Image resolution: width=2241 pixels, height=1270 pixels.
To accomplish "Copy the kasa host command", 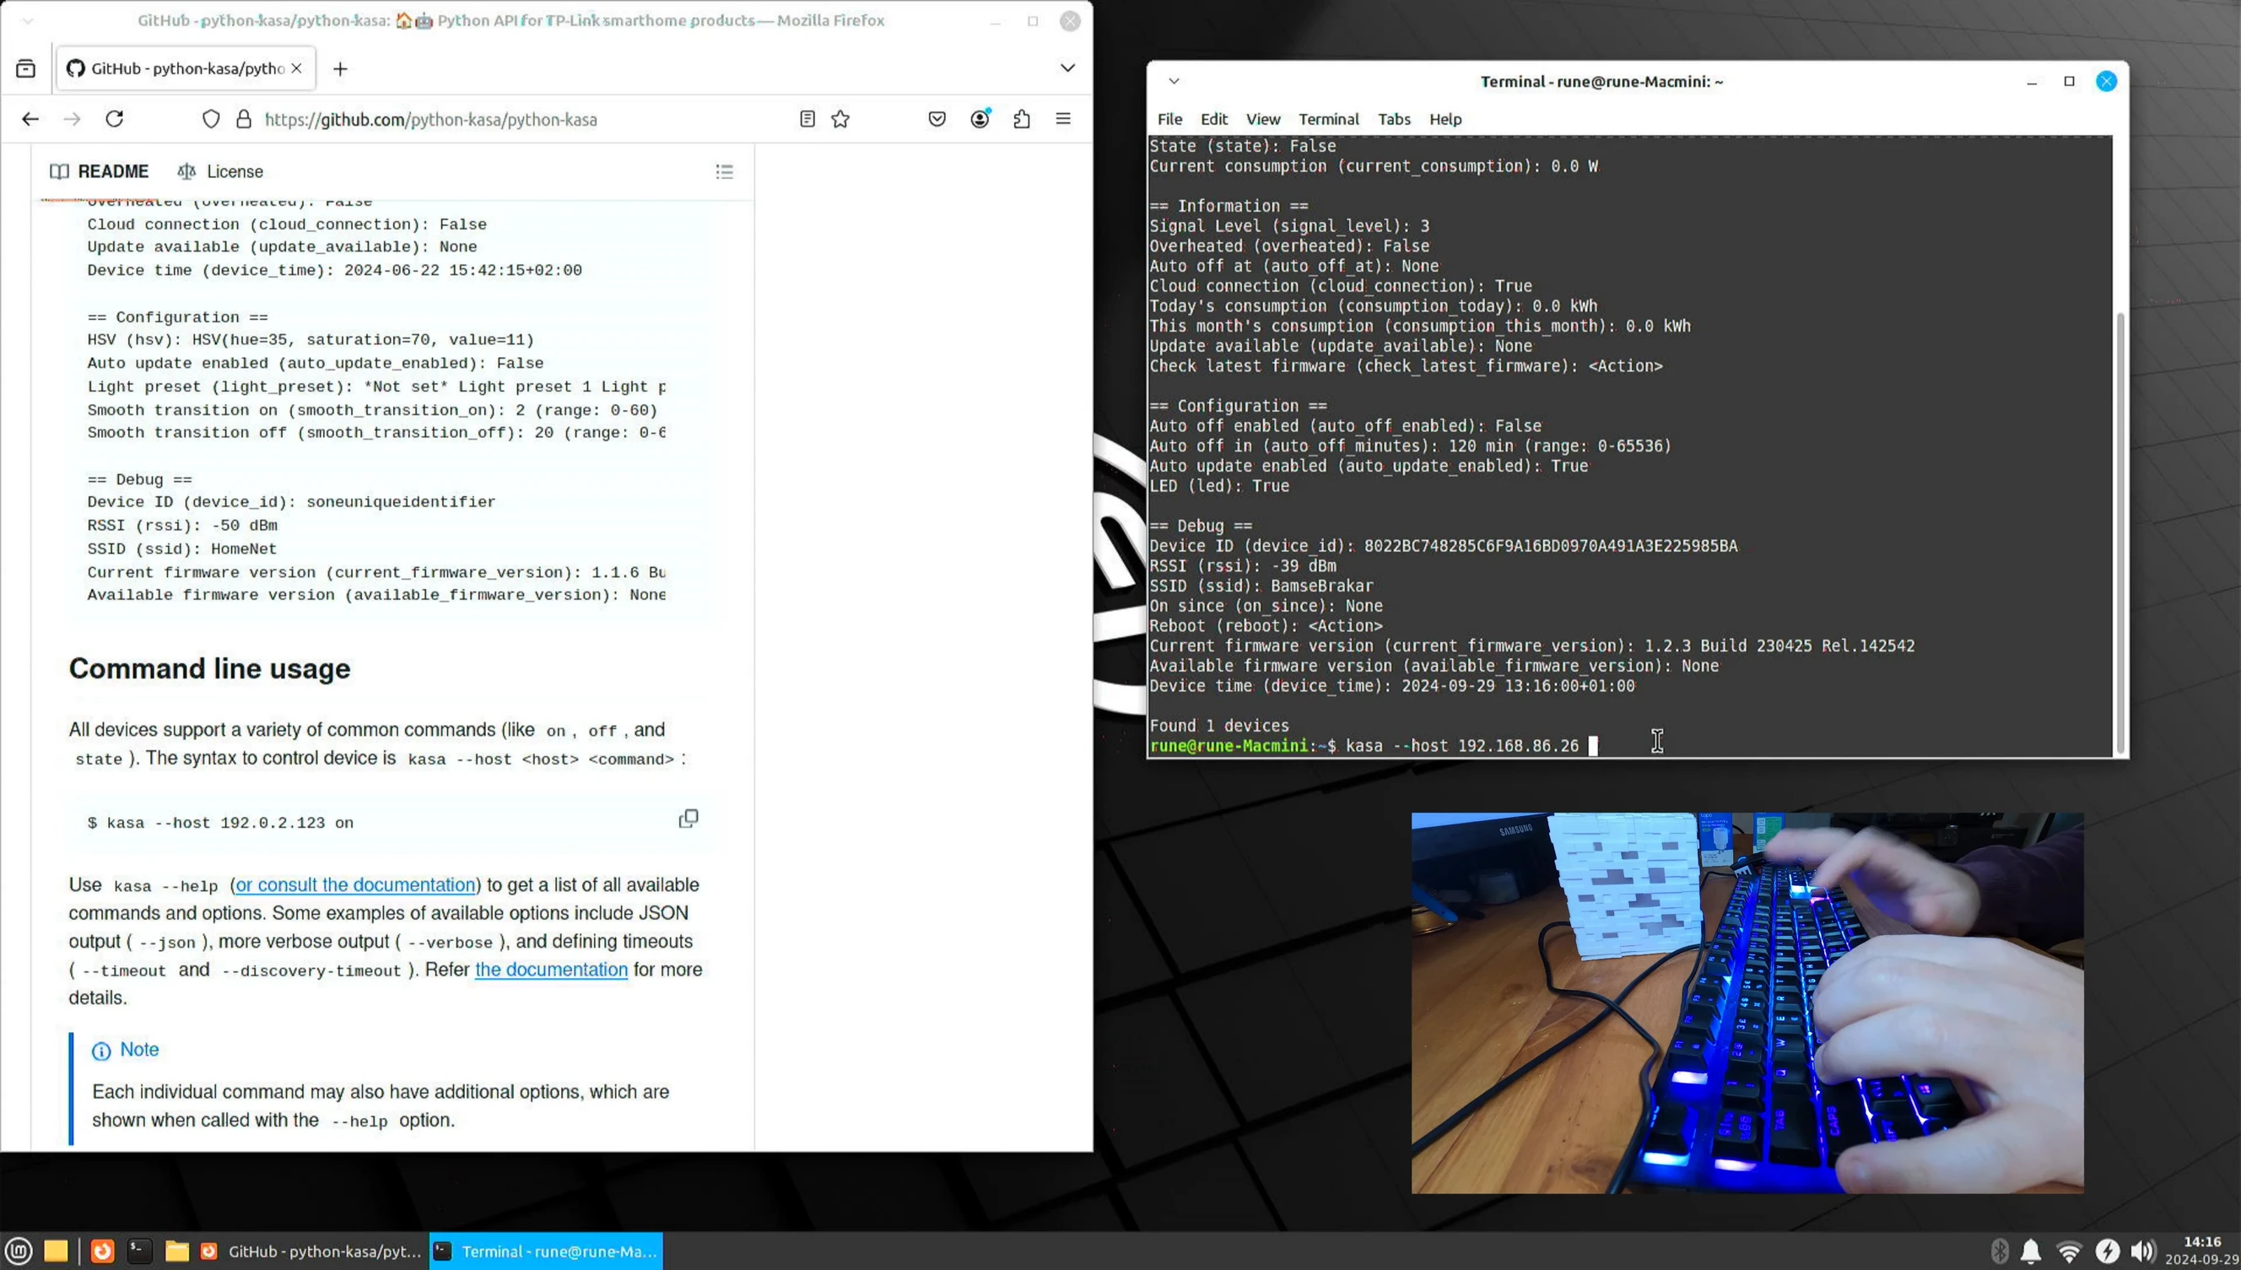I will [x=688, y=819].
